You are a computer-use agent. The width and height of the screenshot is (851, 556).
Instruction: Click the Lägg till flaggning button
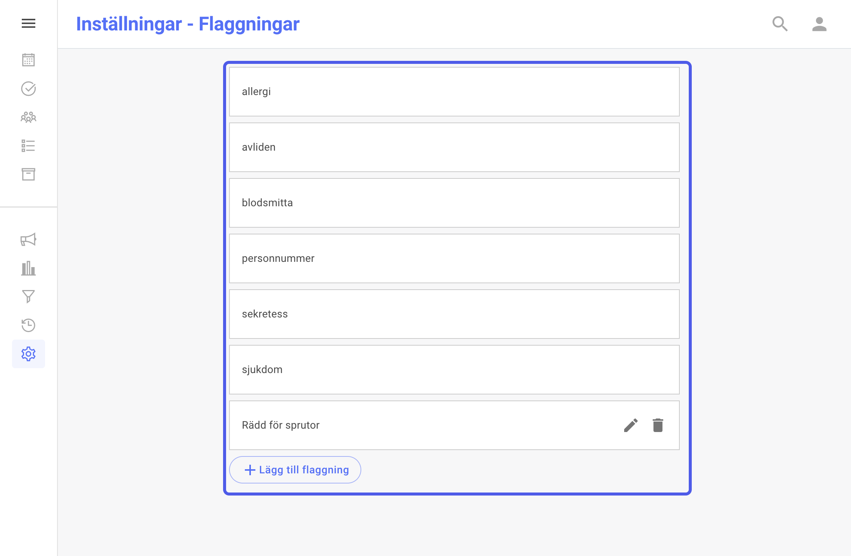pos(295,470)
